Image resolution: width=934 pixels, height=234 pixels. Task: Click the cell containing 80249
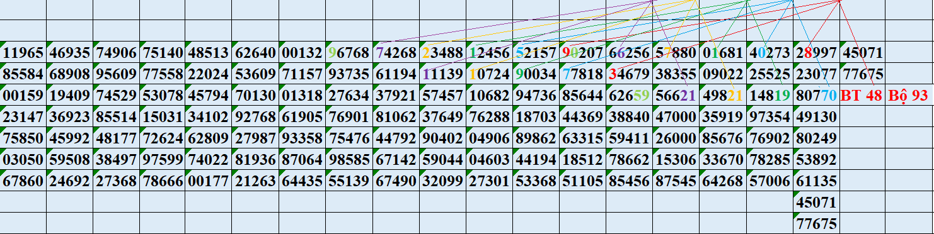pos(816,138)
